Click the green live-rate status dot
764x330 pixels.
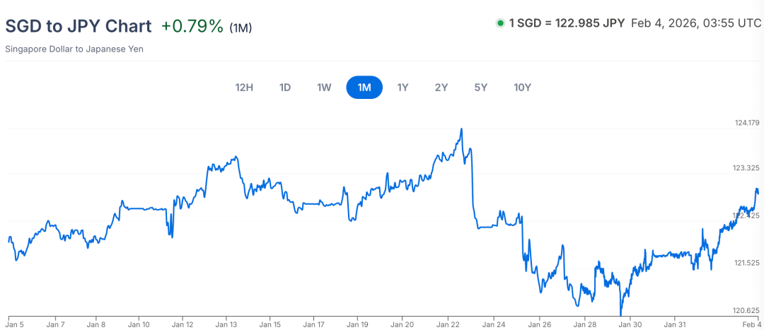[x=500, y=23]
